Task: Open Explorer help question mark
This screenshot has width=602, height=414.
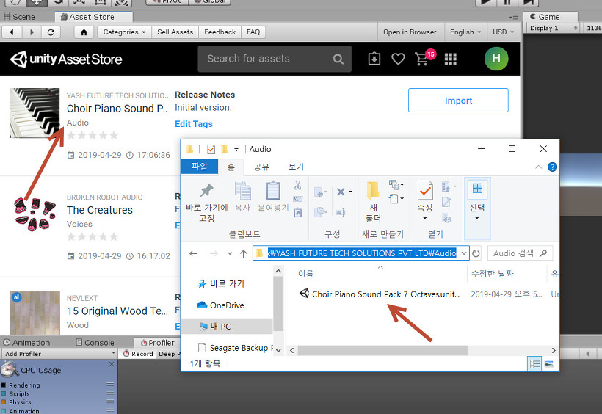Action: tap(552, 167)
